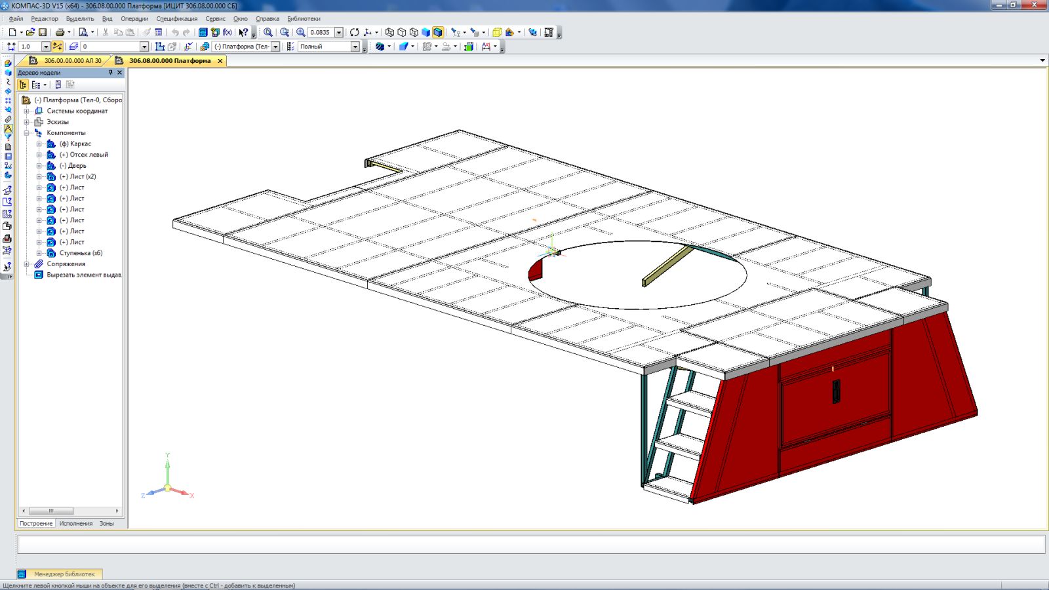The image size is (1049, 590).
Task: Select the wireframe display mode icon
Action: tap(389, 32)
